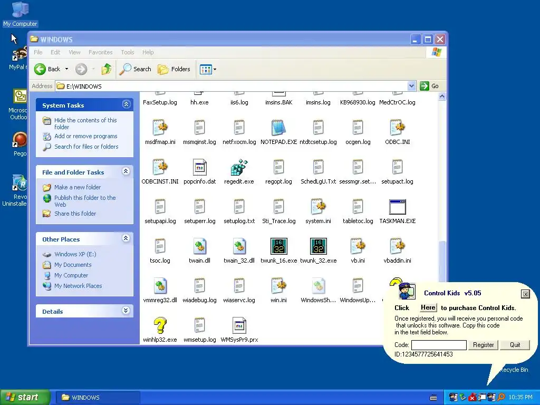Screen dimensions: 540x405
Task: Open the Edit menu
Action: click(x=55, y=52)
